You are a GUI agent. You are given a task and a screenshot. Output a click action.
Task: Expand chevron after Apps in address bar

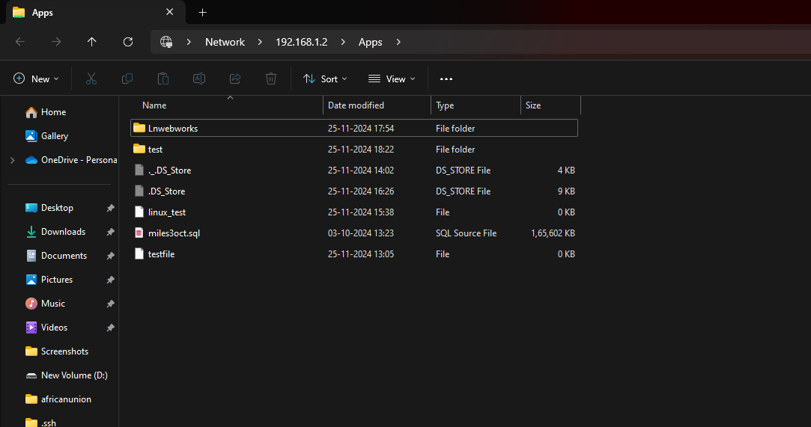tap(398, 42)
